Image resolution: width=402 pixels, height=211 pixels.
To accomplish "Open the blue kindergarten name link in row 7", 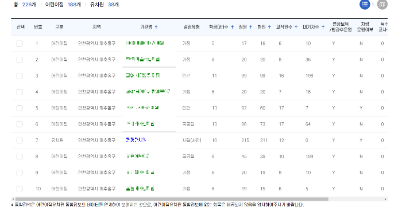I will click(x=136, y=140).
